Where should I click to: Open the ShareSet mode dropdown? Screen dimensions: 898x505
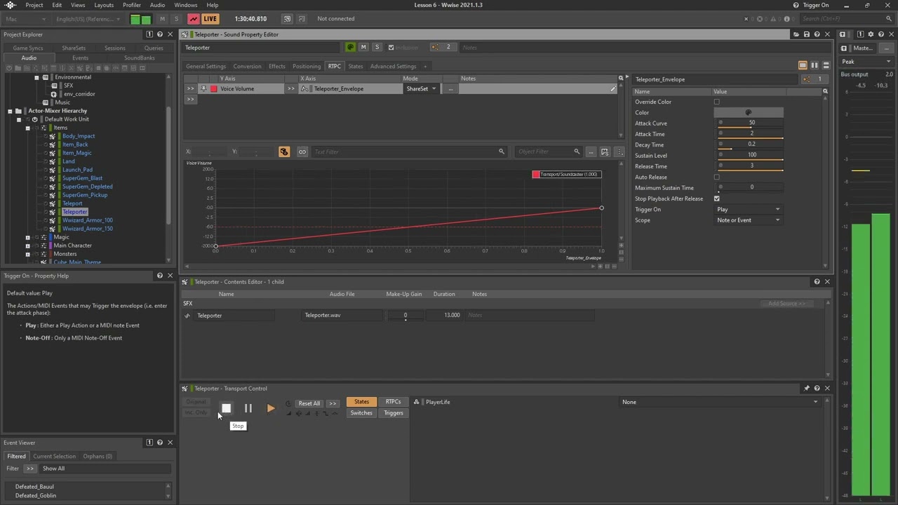(x=421, y=89)
